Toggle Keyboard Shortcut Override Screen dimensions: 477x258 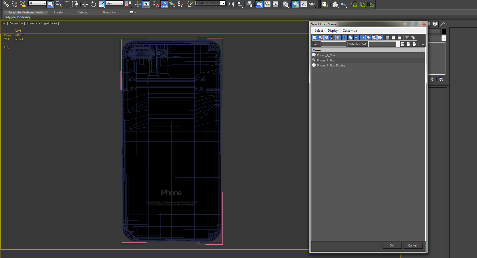146,4
